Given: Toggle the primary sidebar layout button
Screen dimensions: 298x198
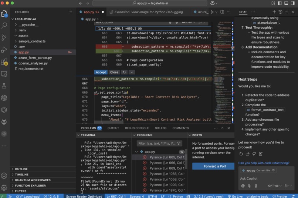Looking at the screenshot, I should coord(280,3).
